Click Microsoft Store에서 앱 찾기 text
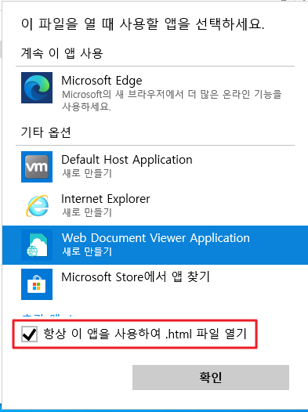The width and height of the screenshot is (308, 412). pos(136,276)
